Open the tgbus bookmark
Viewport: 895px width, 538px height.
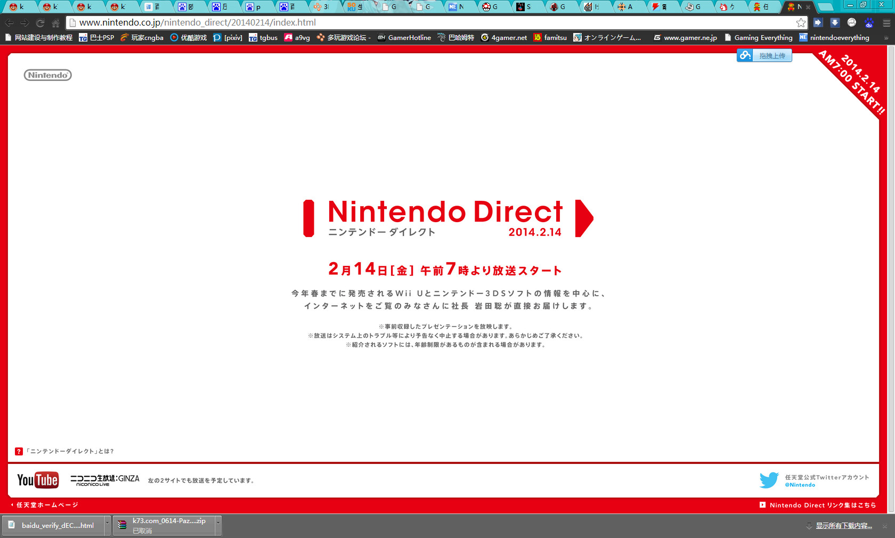(x=263, y=37)
